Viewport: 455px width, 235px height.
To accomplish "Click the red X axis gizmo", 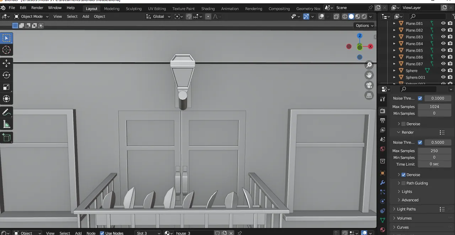I will click(370, 47).
